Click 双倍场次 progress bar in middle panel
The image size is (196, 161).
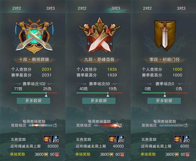click(108, 125)
